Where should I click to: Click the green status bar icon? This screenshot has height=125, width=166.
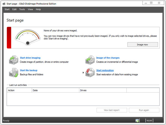pos(137,121)
